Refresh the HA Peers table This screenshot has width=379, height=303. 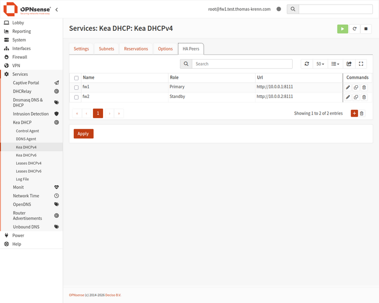(x=307, y=64)
